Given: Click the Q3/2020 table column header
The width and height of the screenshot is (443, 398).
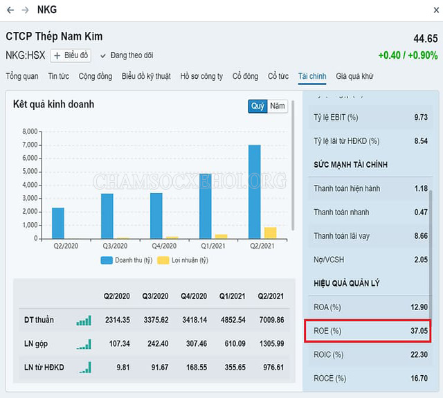Looking at the screenshot, I should point(155,296).
